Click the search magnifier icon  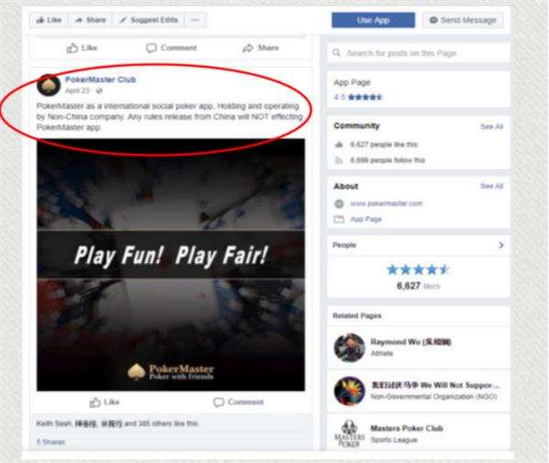[337, 53]
